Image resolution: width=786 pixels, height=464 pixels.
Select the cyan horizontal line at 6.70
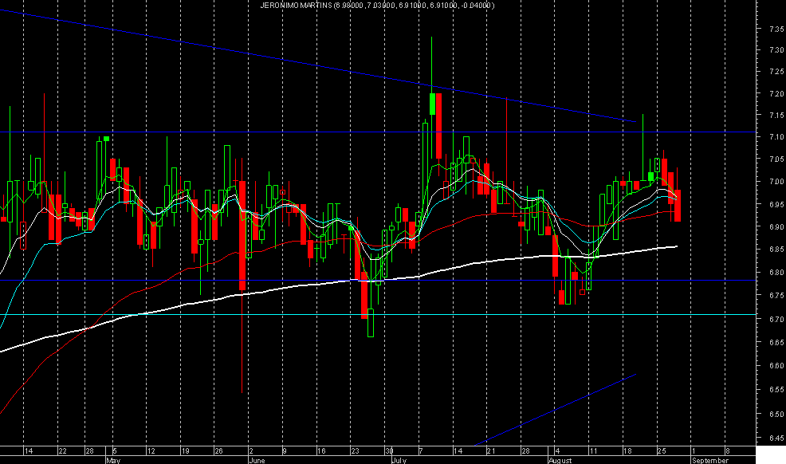[378, 315]
